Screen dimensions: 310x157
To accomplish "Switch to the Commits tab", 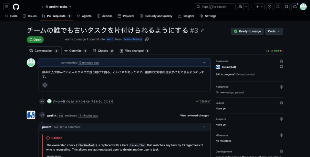I will (x=76, y=51).
